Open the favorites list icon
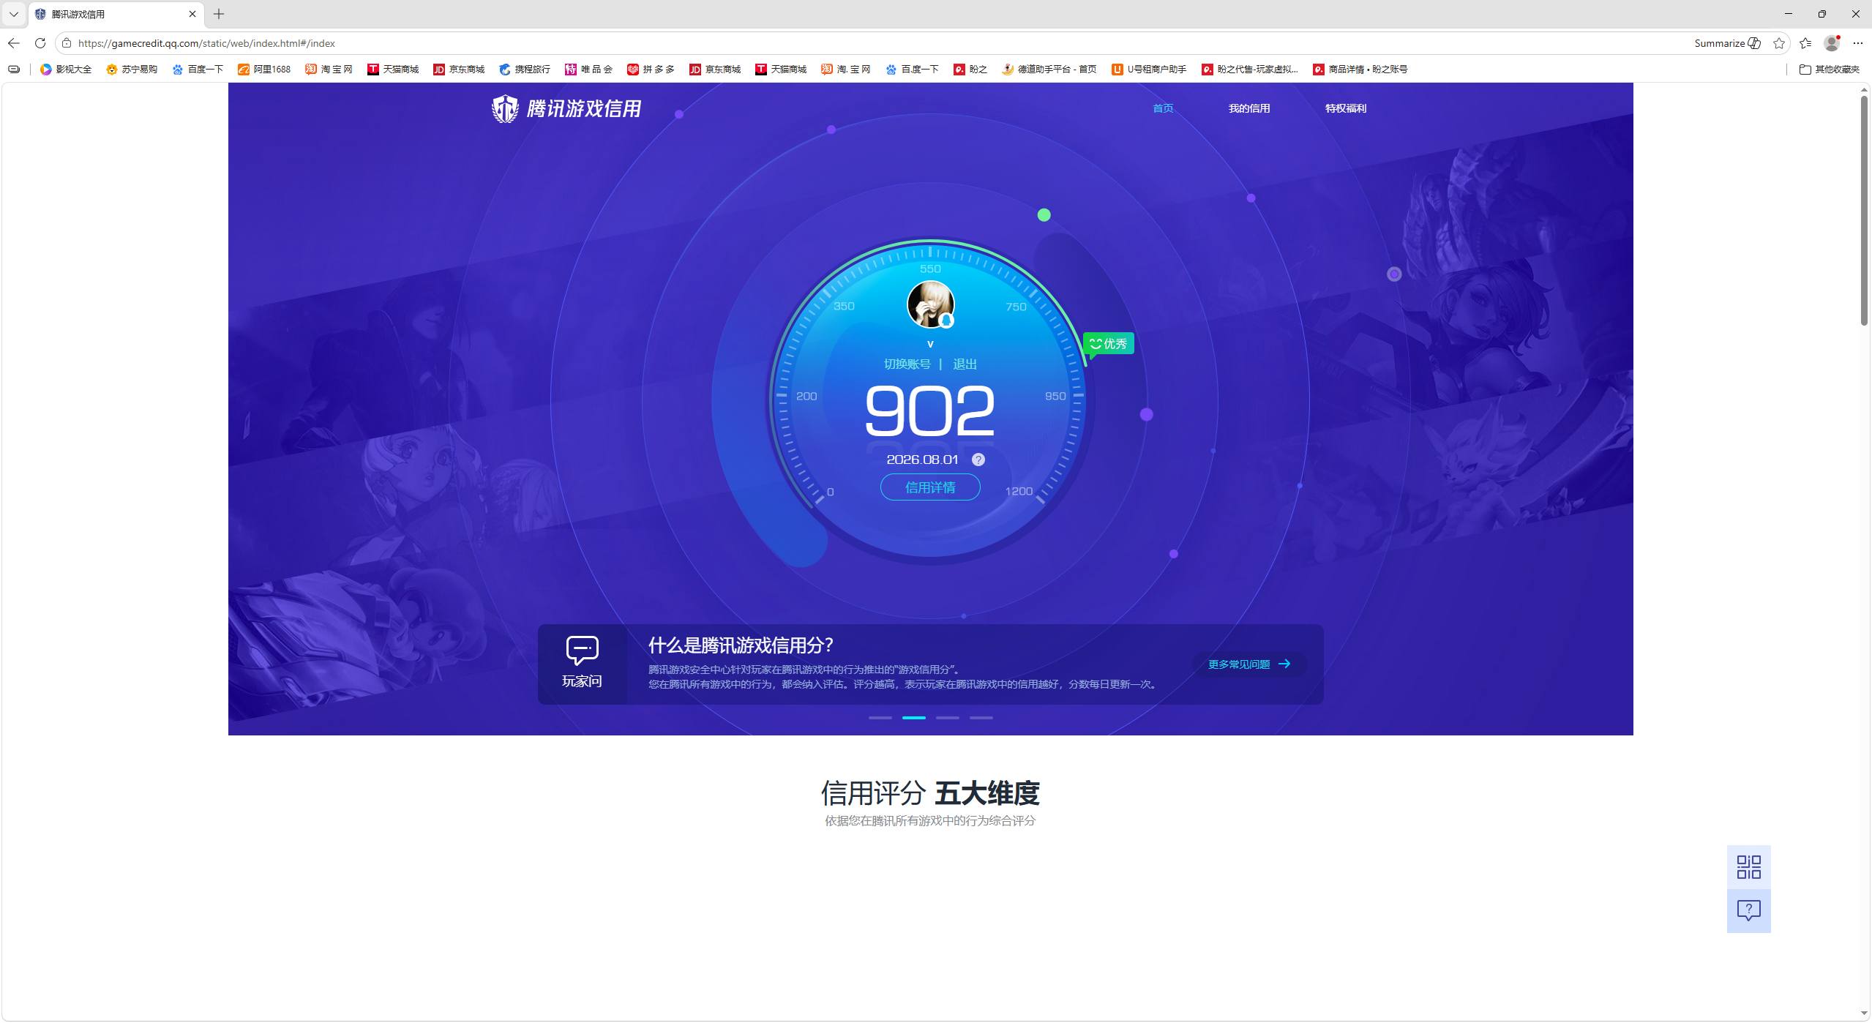1872x1023 pixels. coord(1805,43)
